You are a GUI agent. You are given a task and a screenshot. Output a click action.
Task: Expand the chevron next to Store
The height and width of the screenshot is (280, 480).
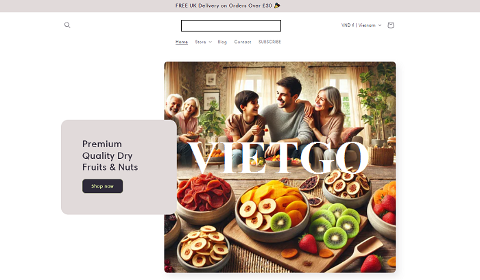211,42
